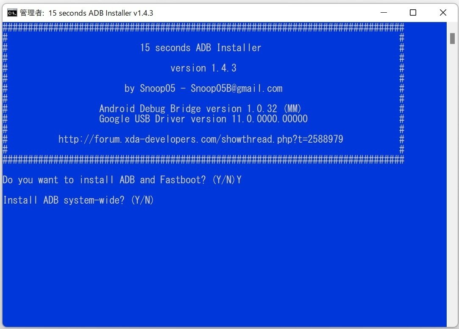
Task: Click the 'Install ADB system-wide? (Y/N)' prompt
Action: click(78, 200)
